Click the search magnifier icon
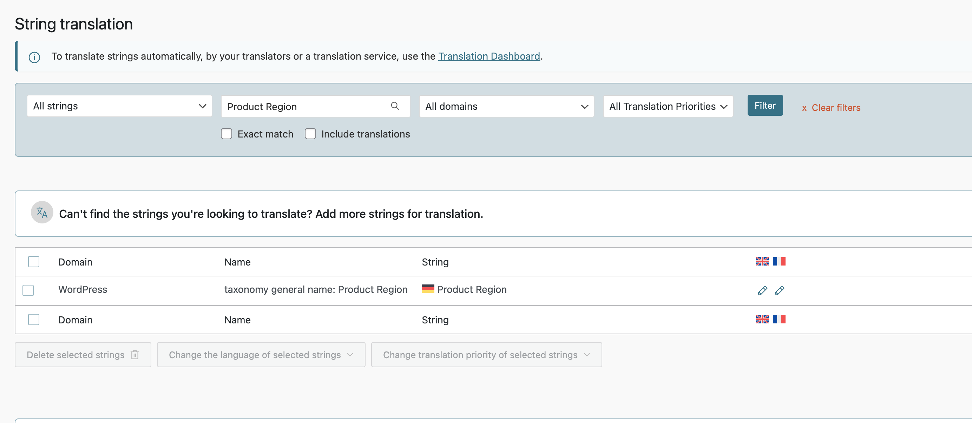Viewport: 972px width, 423px height. click(x=395, y=106)
